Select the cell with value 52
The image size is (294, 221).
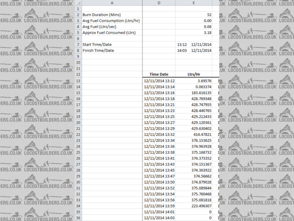194,15
